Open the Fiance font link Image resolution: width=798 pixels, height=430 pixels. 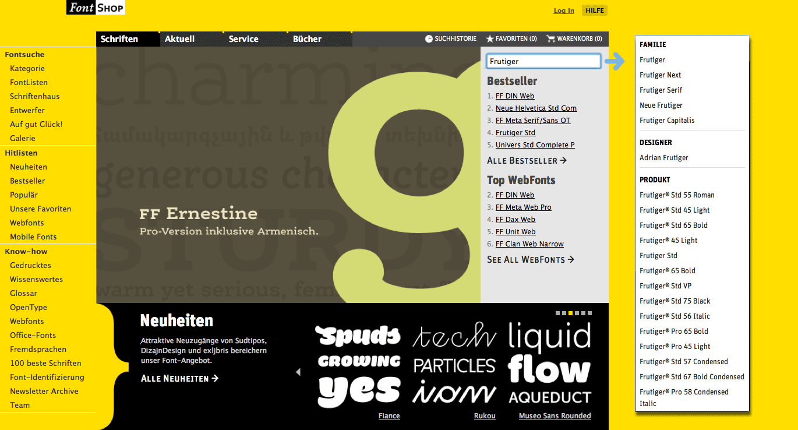[x=389, y=416]
